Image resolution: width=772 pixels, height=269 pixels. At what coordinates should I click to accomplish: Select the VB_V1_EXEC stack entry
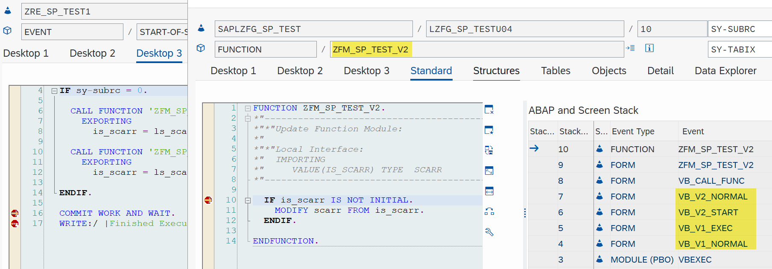click(x=705, y=228)
